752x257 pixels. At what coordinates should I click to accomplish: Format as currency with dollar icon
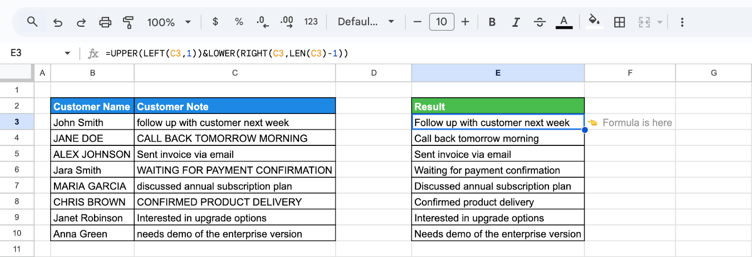click(215, 22)
